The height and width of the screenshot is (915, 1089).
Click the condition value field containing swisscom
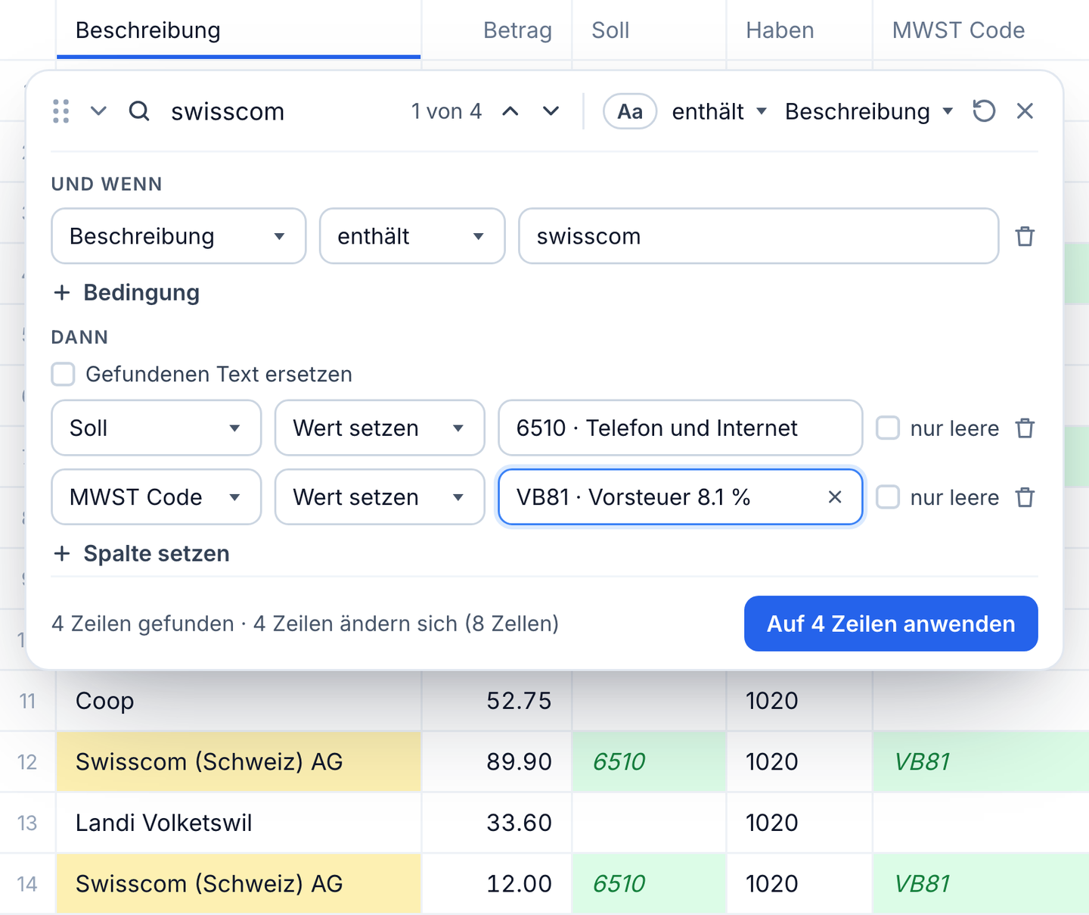pos(759,236)
